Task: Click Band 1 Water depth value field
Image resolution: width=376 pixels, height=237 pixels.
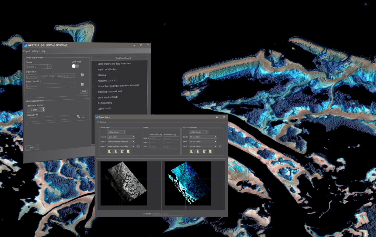Action: 156,138
